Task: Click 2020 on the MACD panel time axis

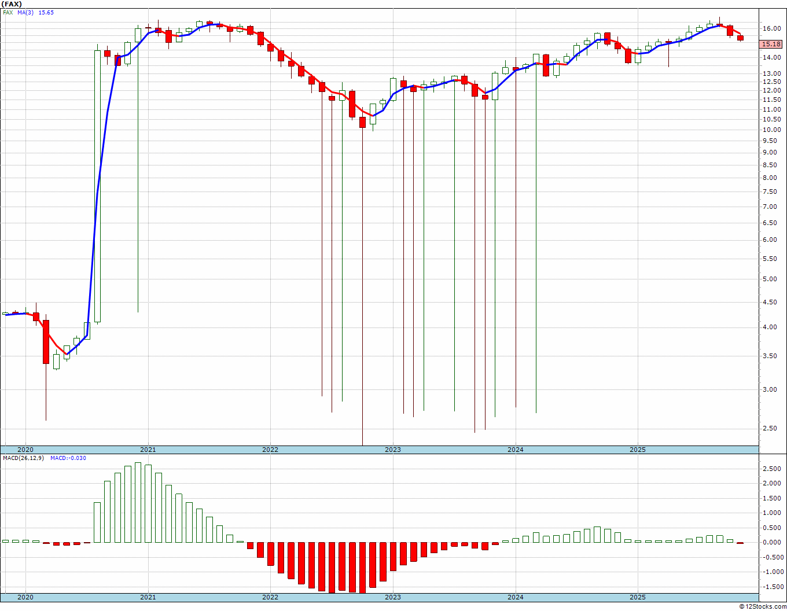Action: tap(25, 597)
